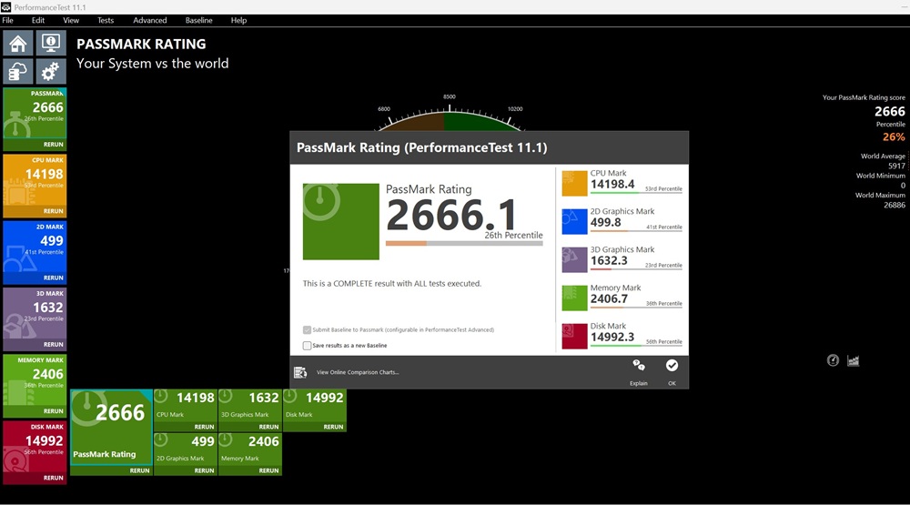This screenshot has width=910, height=505.
Task: Click the cloud database baseline icon
Action: point(18,71)
